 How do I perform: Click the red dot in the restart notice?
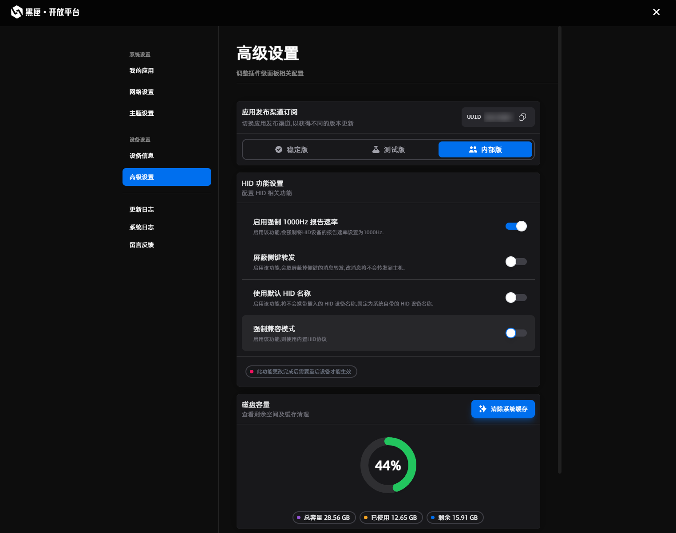[x=252, y=372]
